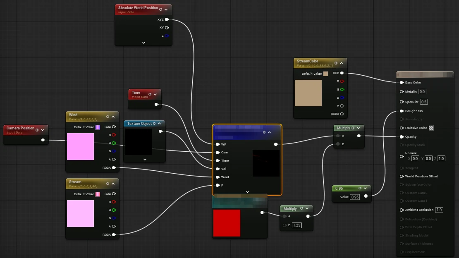Click the World Position Offset input pin
The width and height of the screenshot is (459, 258).
tap(402, 176)
